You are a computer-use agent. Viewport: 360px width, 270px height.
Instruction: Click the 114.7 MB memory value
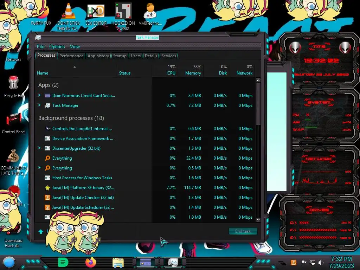192,188
